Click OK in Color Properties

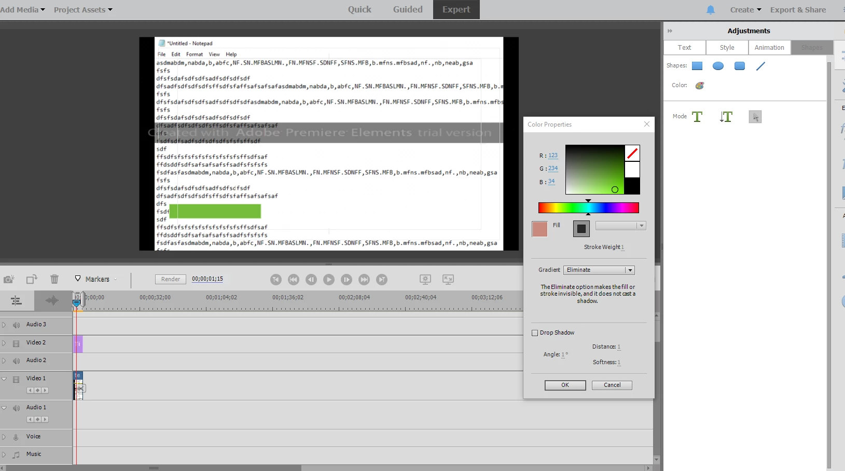(x=565, y=385)
